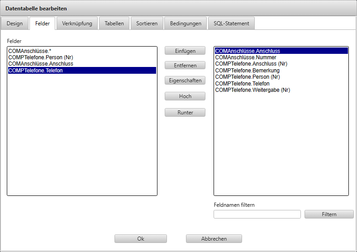The height and width of the screenshot is (252, 357).
Task: Move field down with Runter
Action: click(185, 112)
